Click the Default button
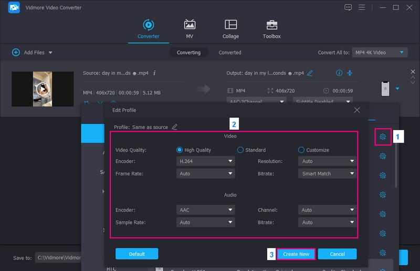Viewport: 420px width, 271px height. click(136, 254)
